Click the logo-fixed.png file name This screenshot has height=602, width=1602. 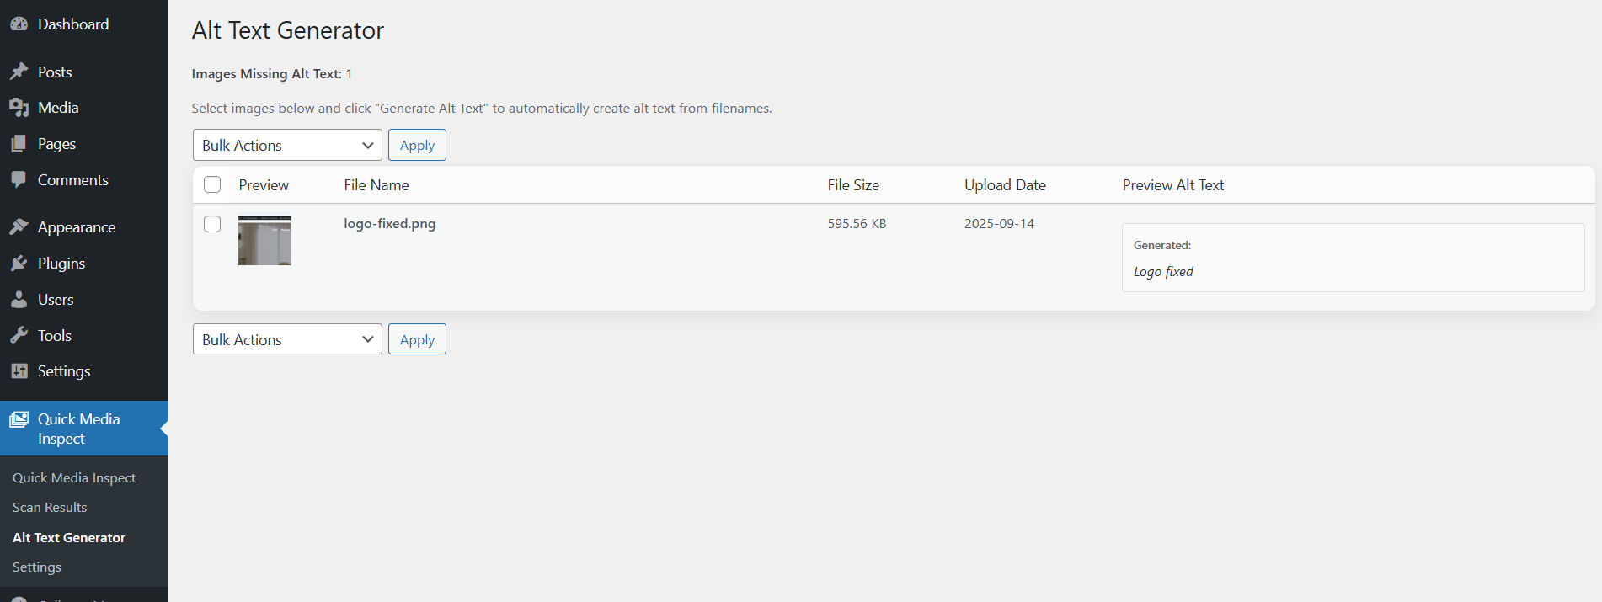[x=389, y=224]
